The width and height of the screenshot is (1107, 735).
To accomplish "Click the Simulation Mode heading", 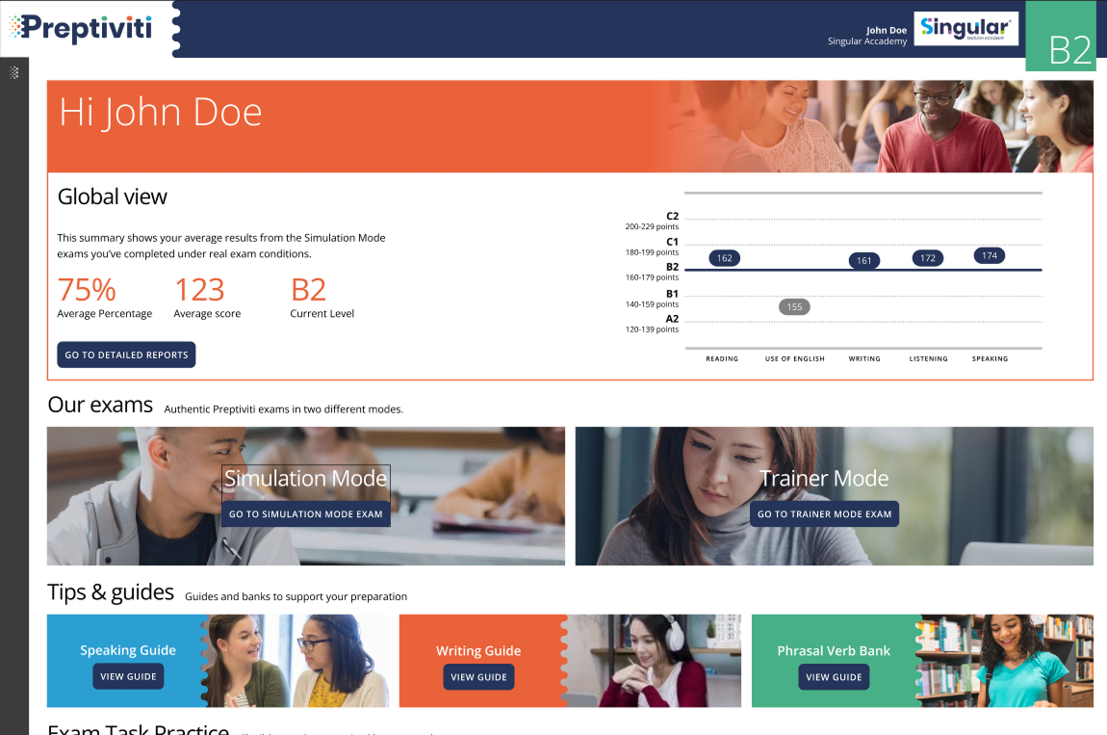I will [x=306, y=479].
